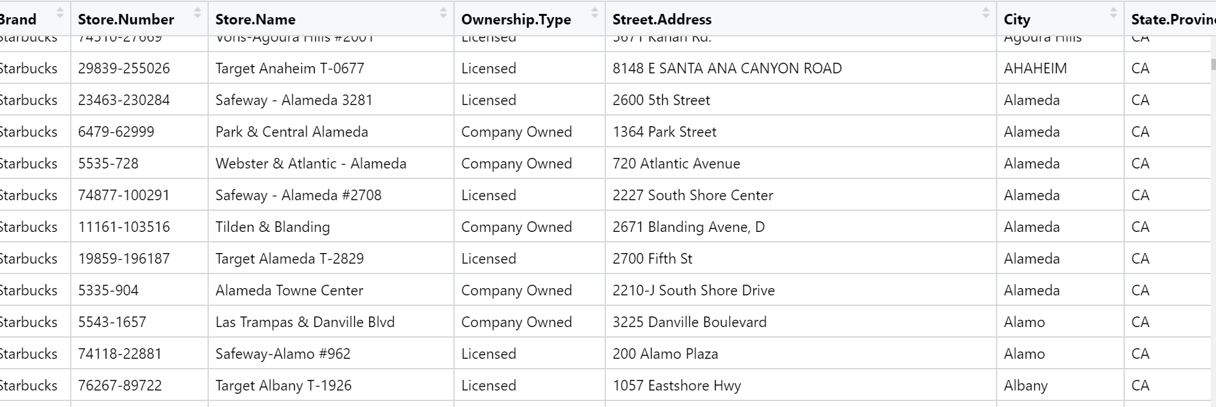Select 2600 5th Street address
The width and height of the screenshot is (1216, 407).
point(662,100)
